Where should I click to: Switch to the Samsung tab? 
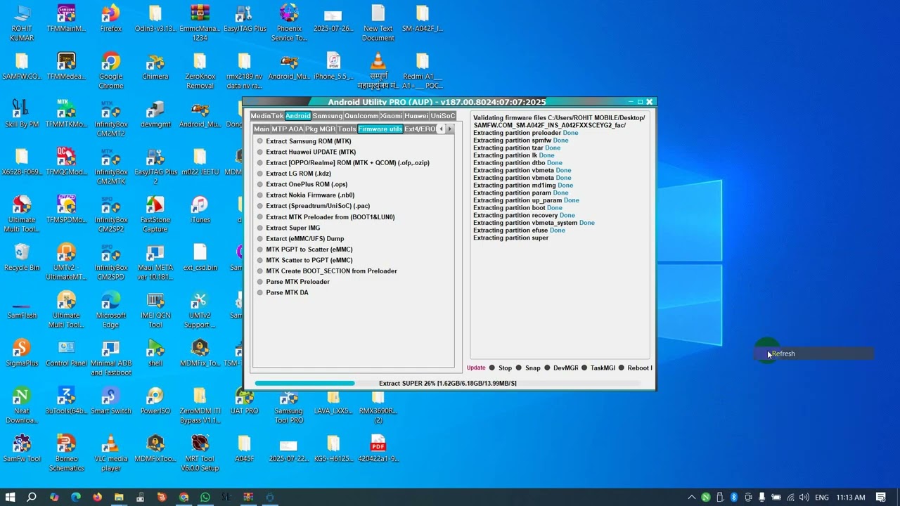tap(327, 116)
